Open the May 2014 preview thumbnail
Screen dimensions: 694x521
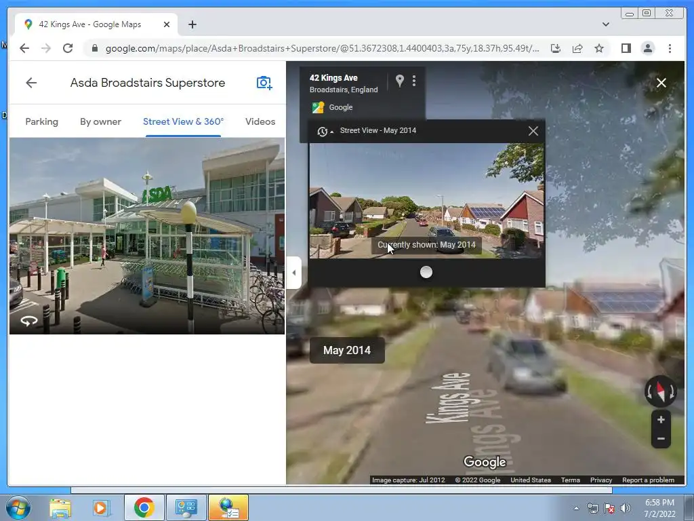point(426,201)
